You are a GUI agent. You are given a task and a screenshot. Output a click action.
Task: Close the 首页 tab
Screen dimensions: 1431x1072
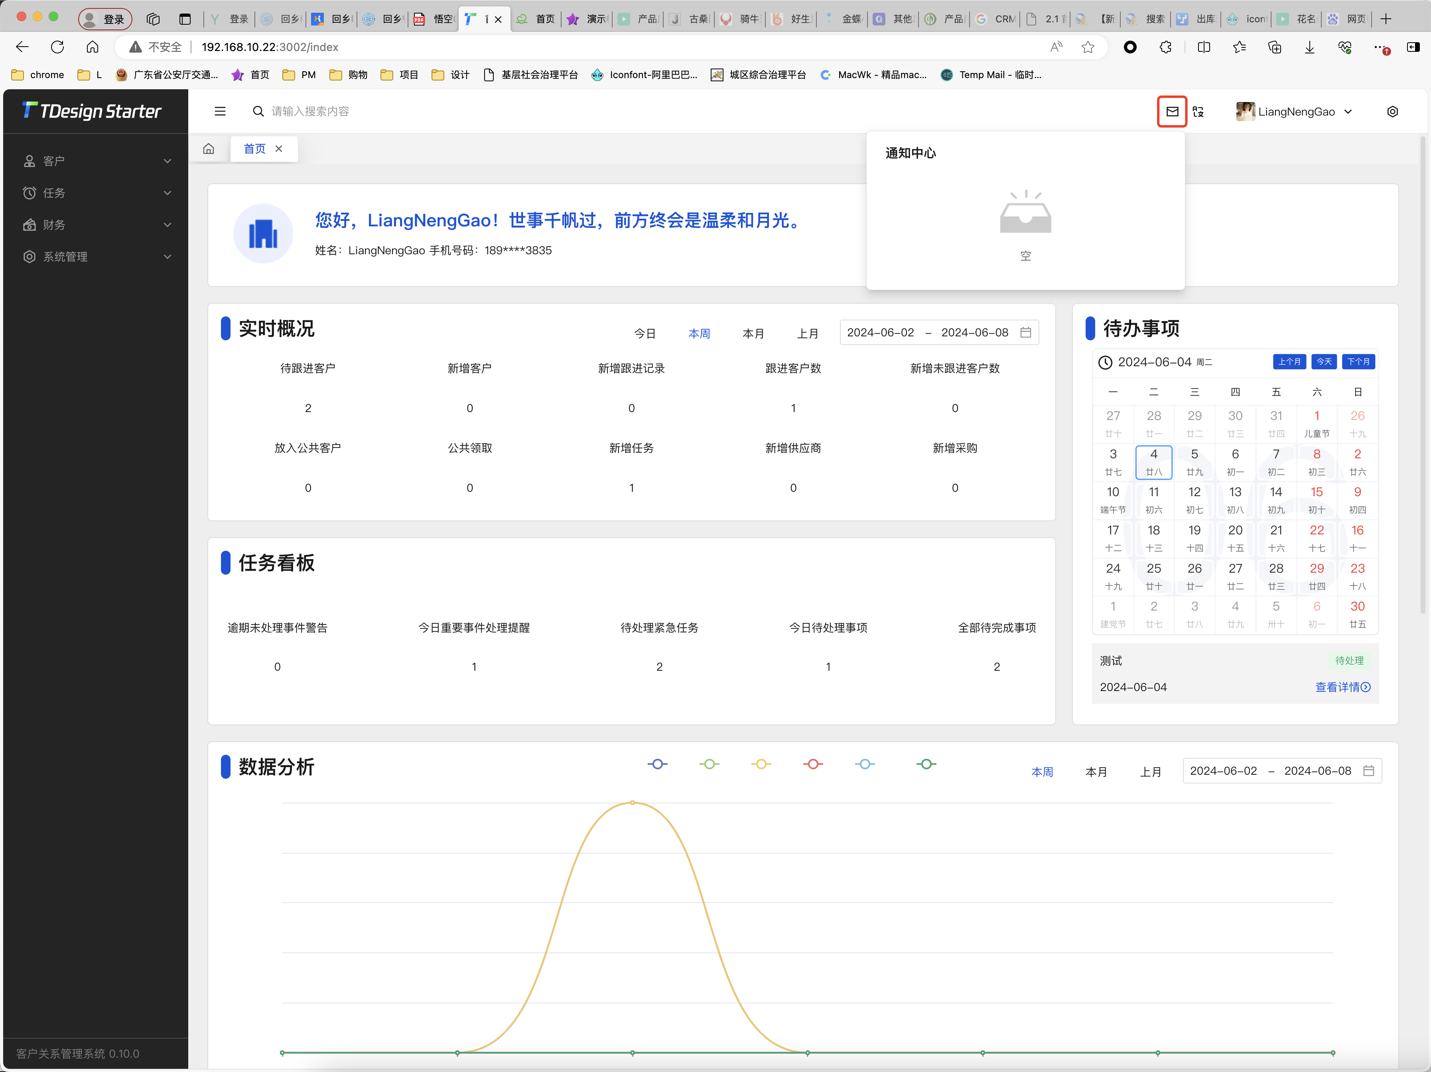(279, 149)
